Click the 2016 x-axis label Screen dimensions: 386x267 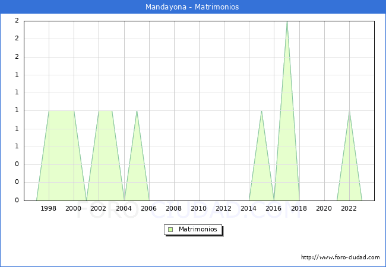click(274, 208)
